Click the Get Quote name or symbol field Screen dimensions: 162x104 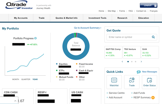(x=129, y=37)
